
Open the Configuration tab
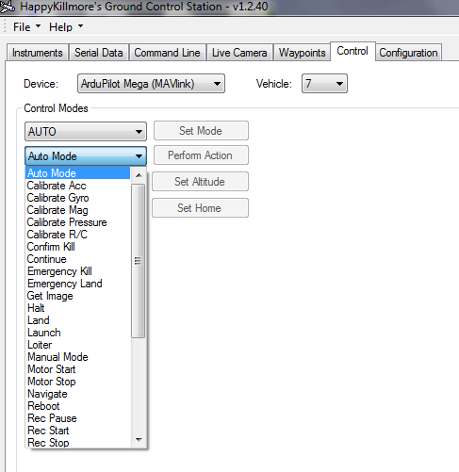[x=408, y=53]
